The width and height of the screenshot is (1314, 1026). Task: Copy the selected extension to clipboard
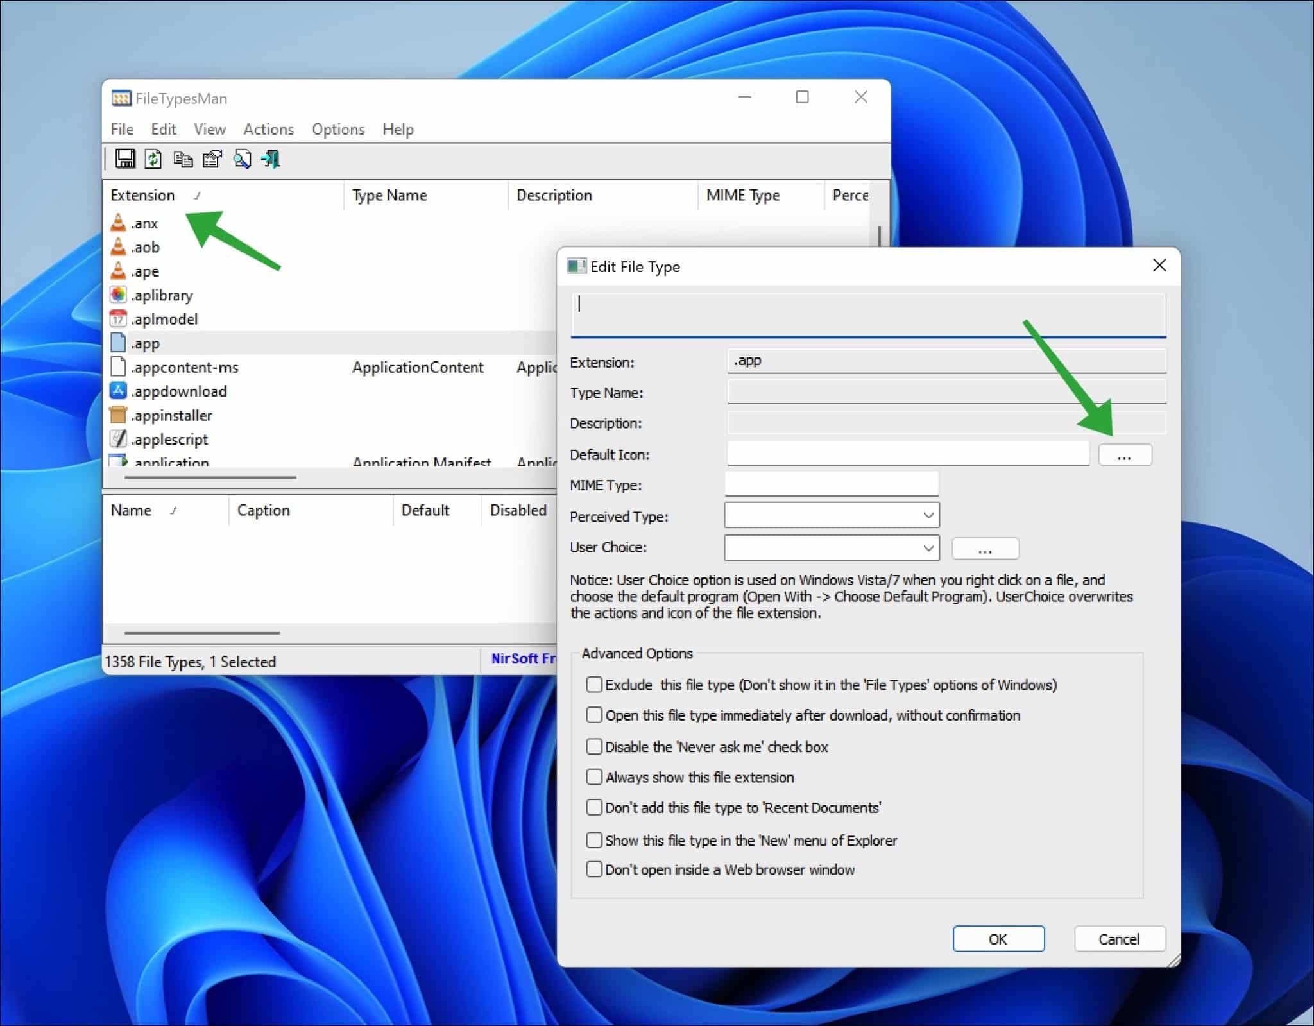(x=183, y=159)
